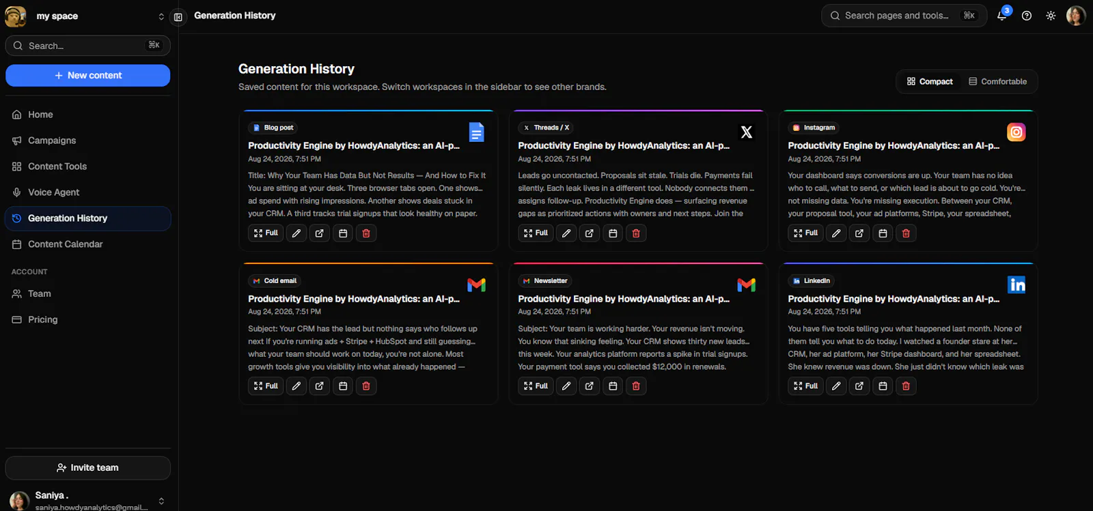
Task: Open the Blog post card in new window
Action: coord(320,233)
